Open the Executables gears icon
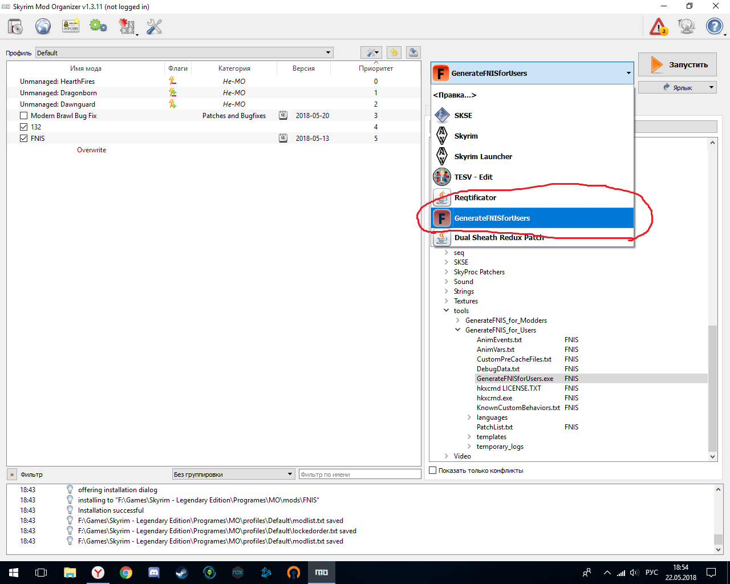 (x=98, y=26)
